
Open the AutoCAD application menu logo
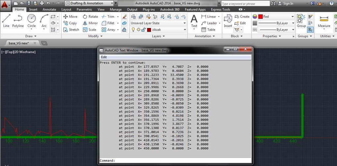click(x=5, y=5)
